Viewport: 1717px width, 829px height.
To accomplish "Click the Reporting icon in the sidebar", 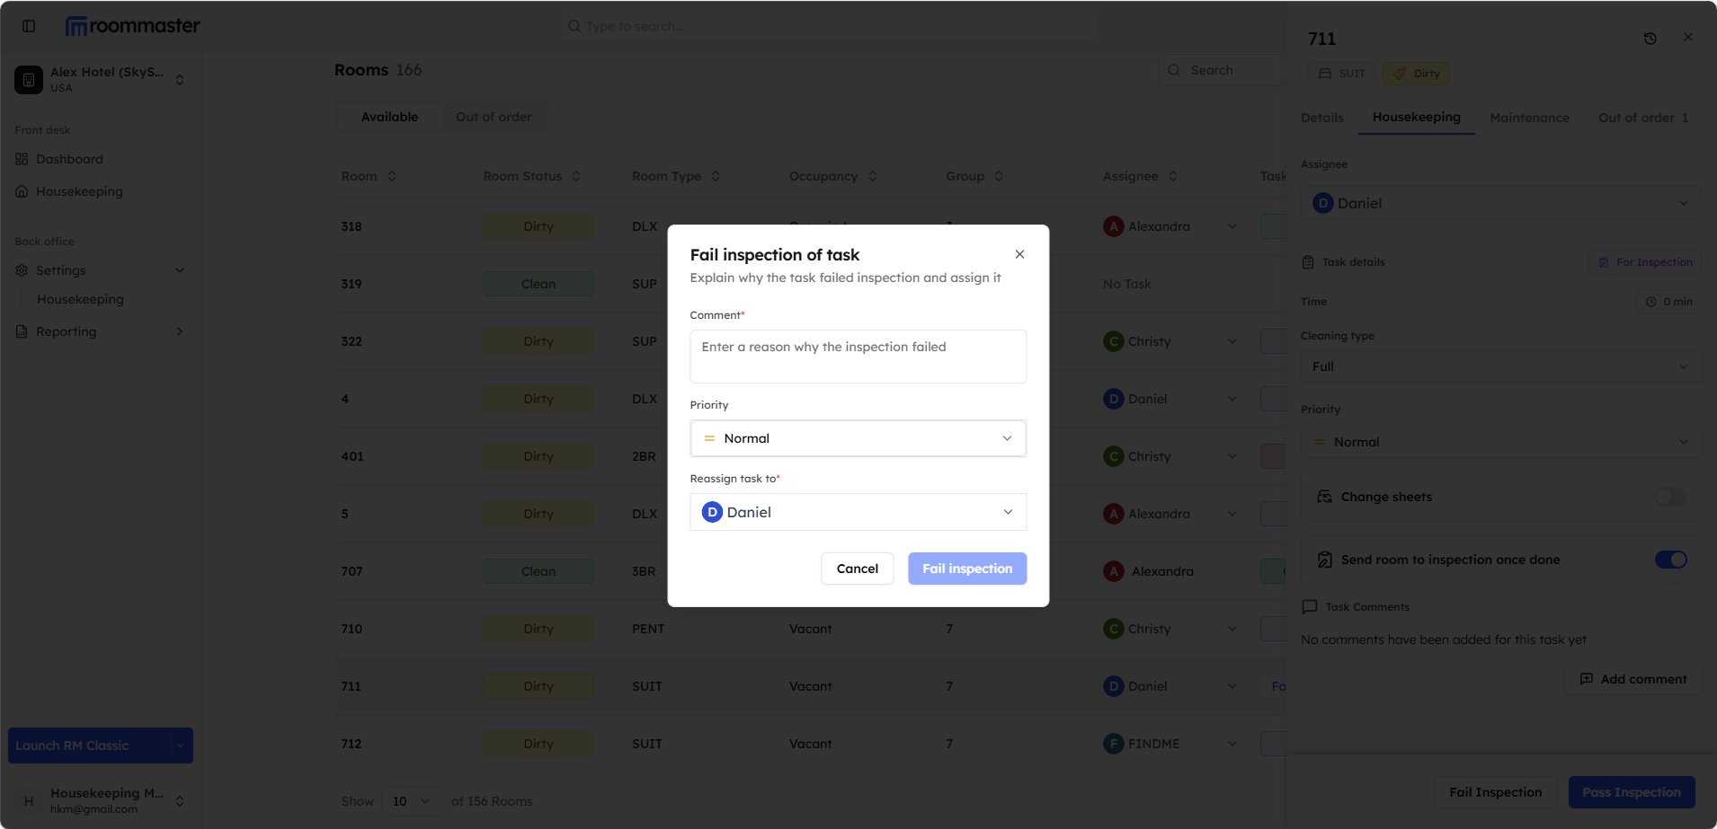I will click(x=21, y=331).
